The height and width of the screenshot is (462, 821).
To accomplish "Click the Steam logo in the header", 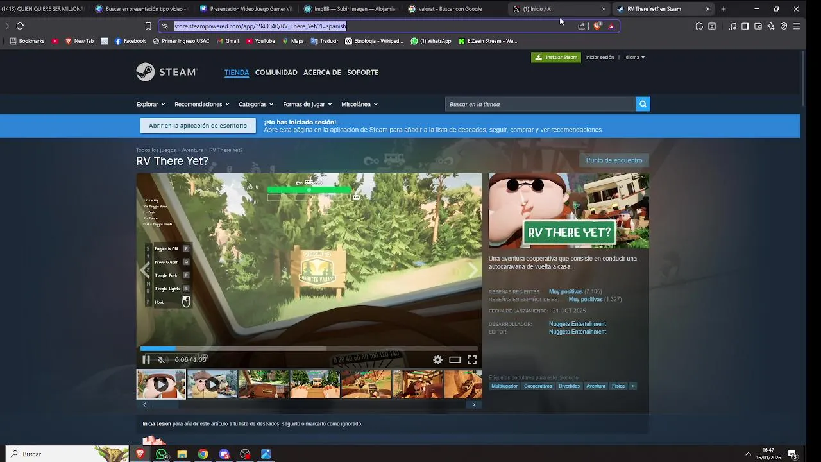I will 167,72.
